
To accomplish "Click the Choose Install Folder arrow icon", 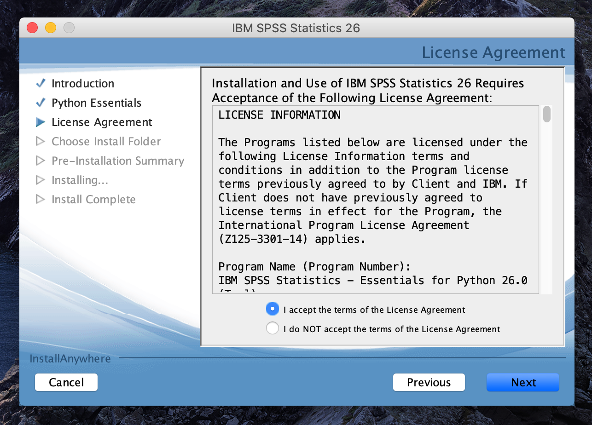I will coord(41,141).
